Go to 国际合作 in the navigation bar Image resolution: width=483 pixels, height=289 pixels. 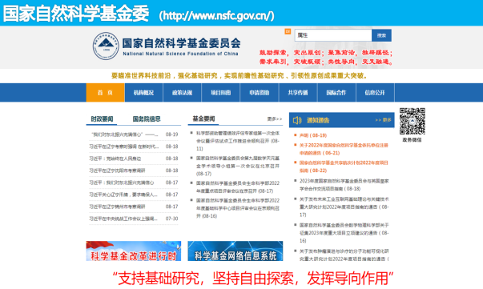[336, 93]
